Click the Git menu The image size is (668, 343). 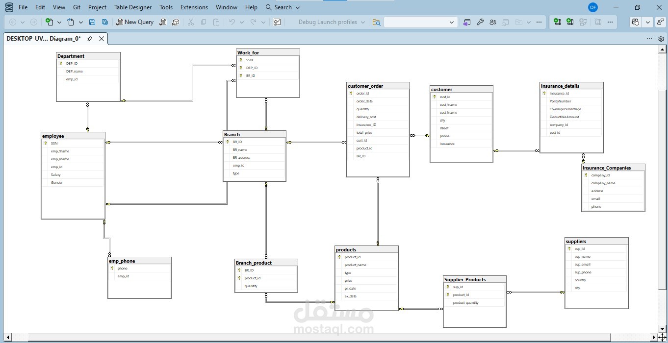pyautogui.click(x=77, y=7)
